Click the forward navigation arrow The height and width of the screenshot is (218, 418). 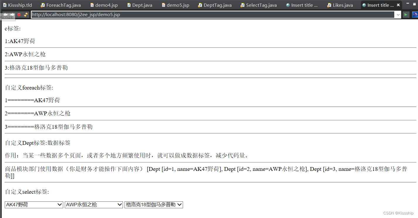(x=12, y=14)
